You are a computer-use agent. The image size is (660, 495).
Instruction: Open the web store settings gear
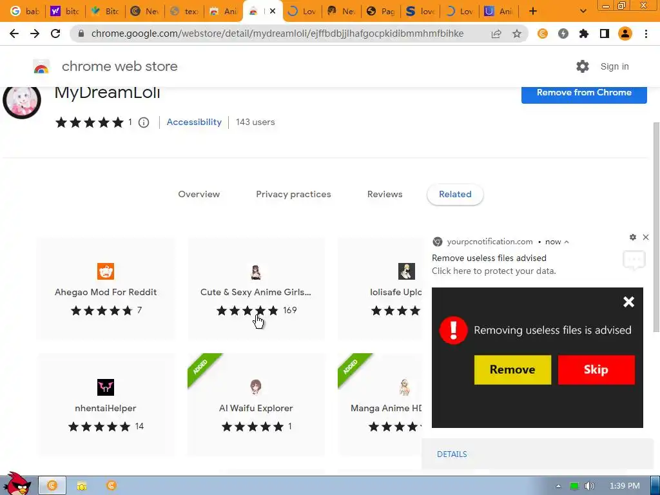pos(583,66)
